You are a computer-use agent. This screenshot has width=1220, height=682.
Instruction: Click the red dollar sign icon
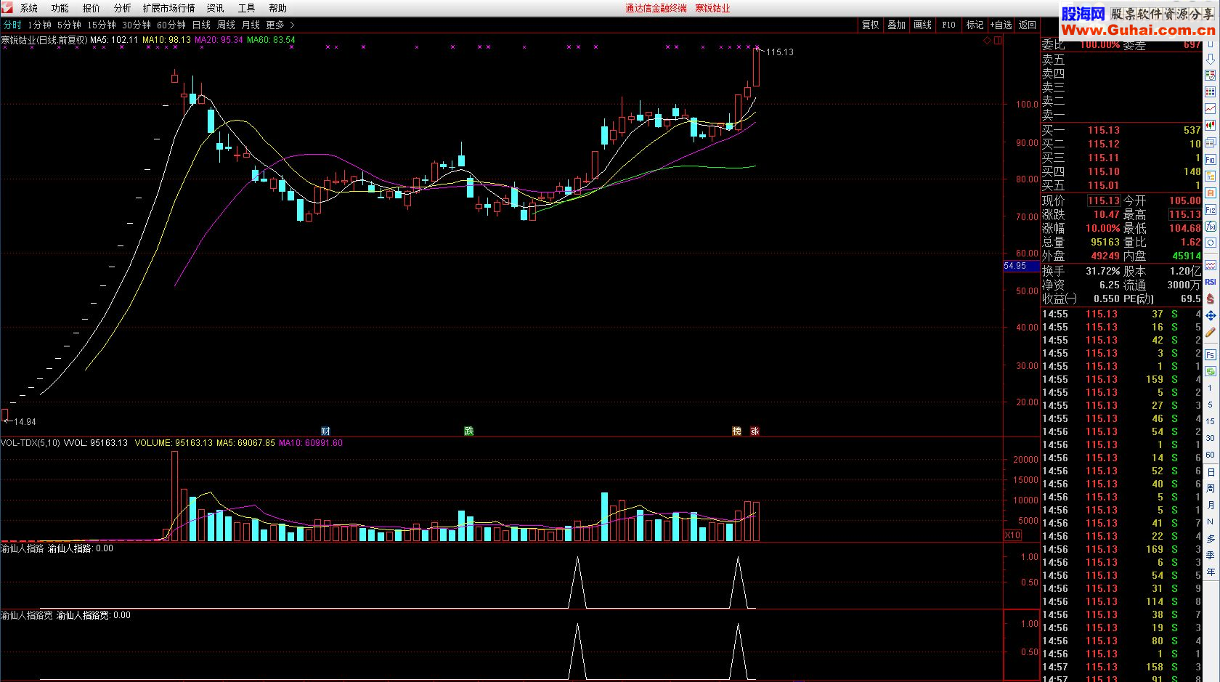1211,299
